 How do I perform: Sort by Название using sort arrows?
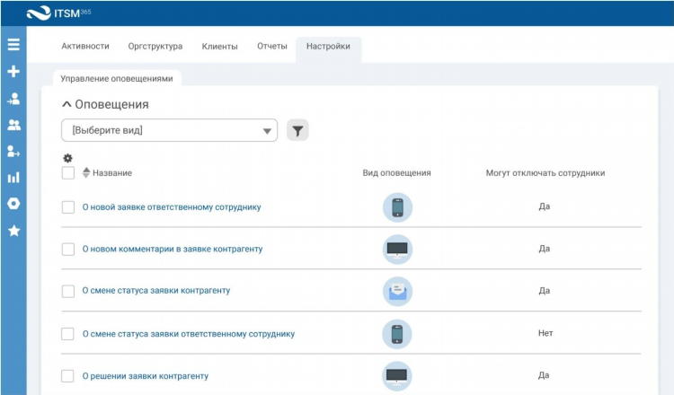[86, 172]
